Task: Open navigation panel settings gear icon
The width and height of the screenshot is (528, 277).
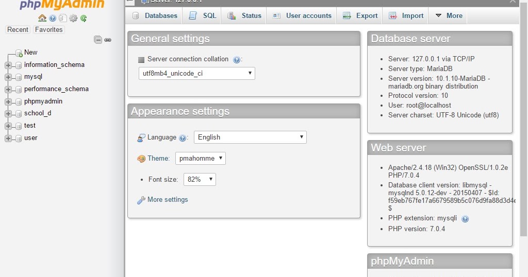Action: click(73, 18)
